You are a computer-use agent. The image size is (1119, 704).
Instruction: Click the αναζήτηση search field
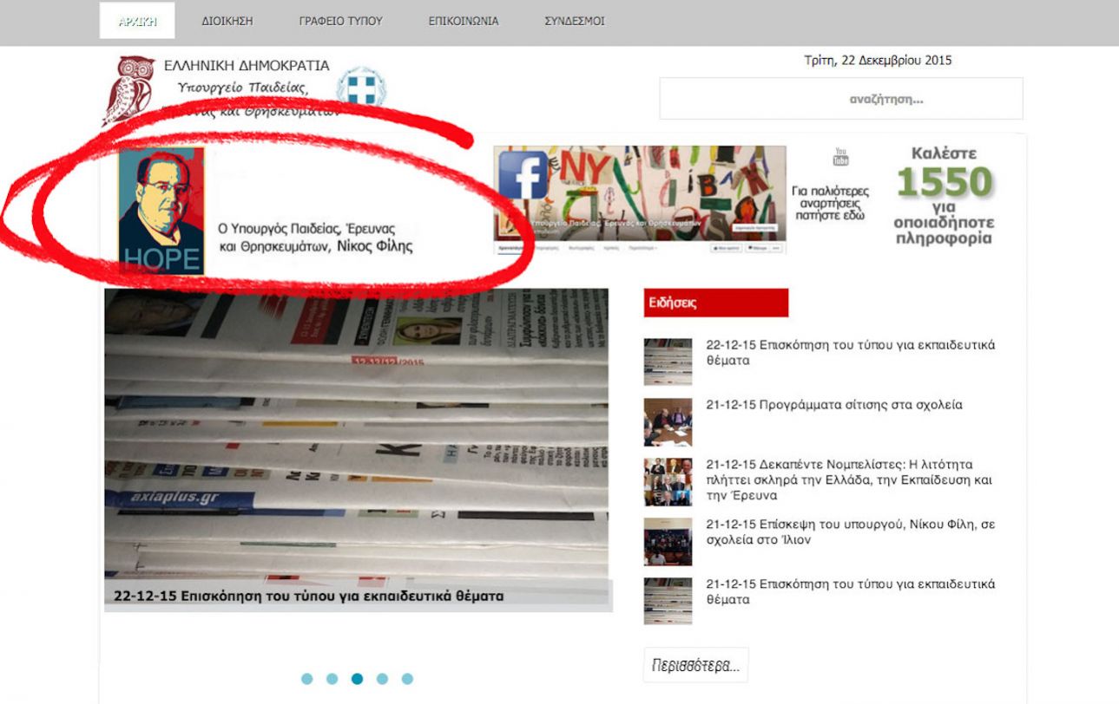tap(840, 99)
